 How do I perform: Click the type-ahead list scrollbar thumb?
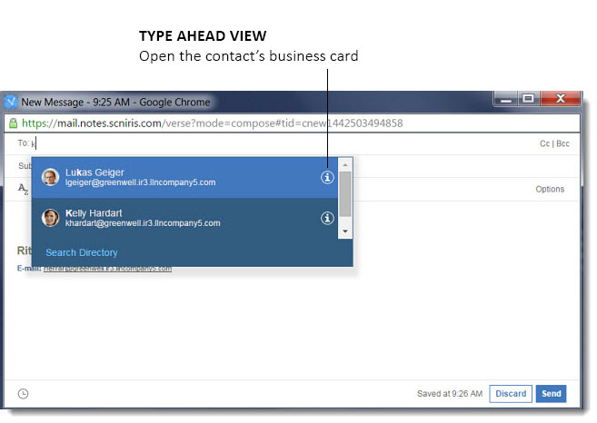pos(345,194)
